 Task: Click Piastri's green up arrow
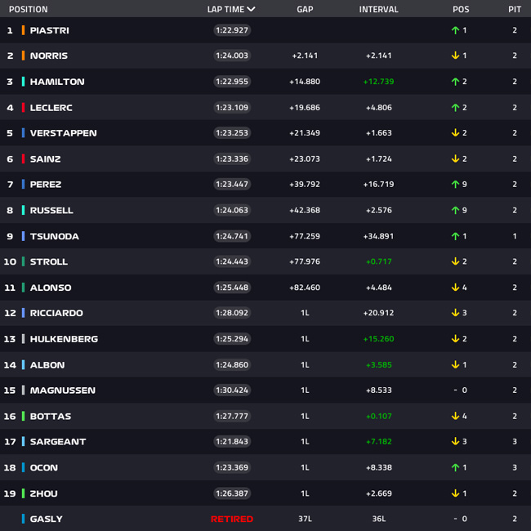click(x=455, y=30)
